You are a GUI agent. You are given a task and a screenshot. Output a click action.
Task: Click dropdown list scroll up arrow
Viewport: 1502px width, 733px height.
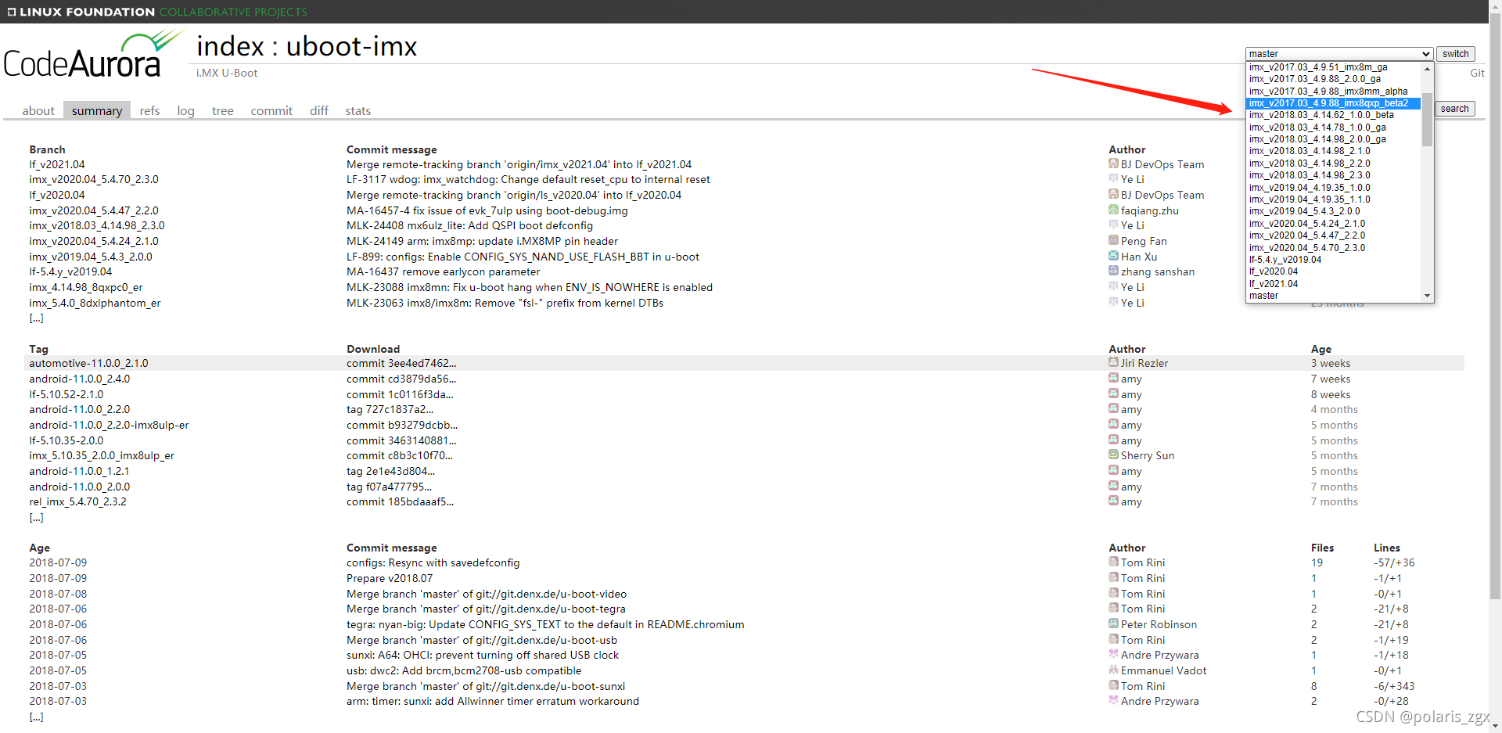(x=1427, y=68)
